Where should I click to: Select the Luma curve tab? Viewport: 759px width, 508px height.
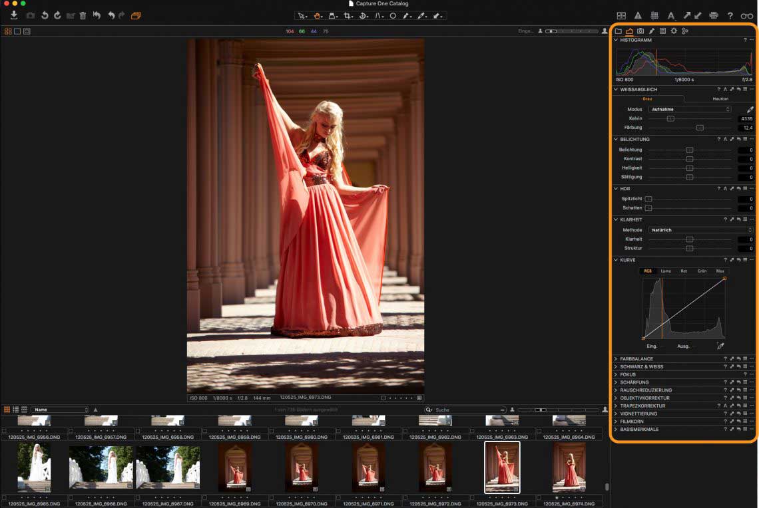coord(666,271)
